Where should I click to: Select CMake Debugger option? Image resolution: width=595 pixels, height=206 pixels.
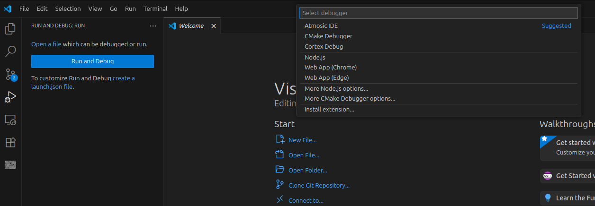coord(439,36)
